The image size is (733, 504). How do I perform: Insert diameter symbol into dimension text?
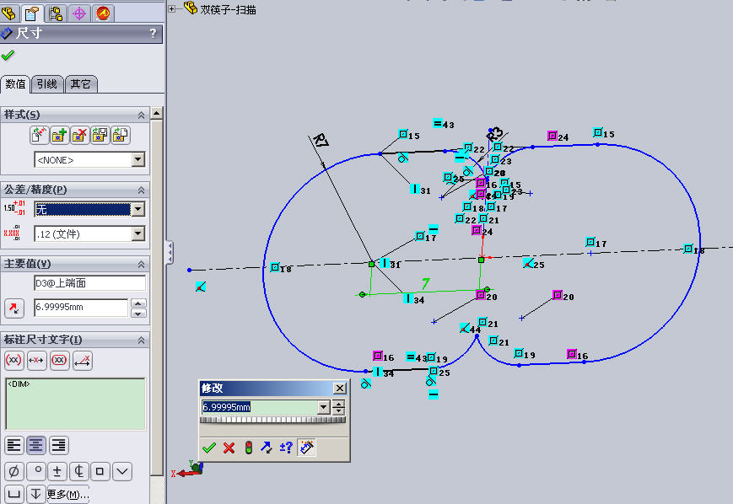14,471
